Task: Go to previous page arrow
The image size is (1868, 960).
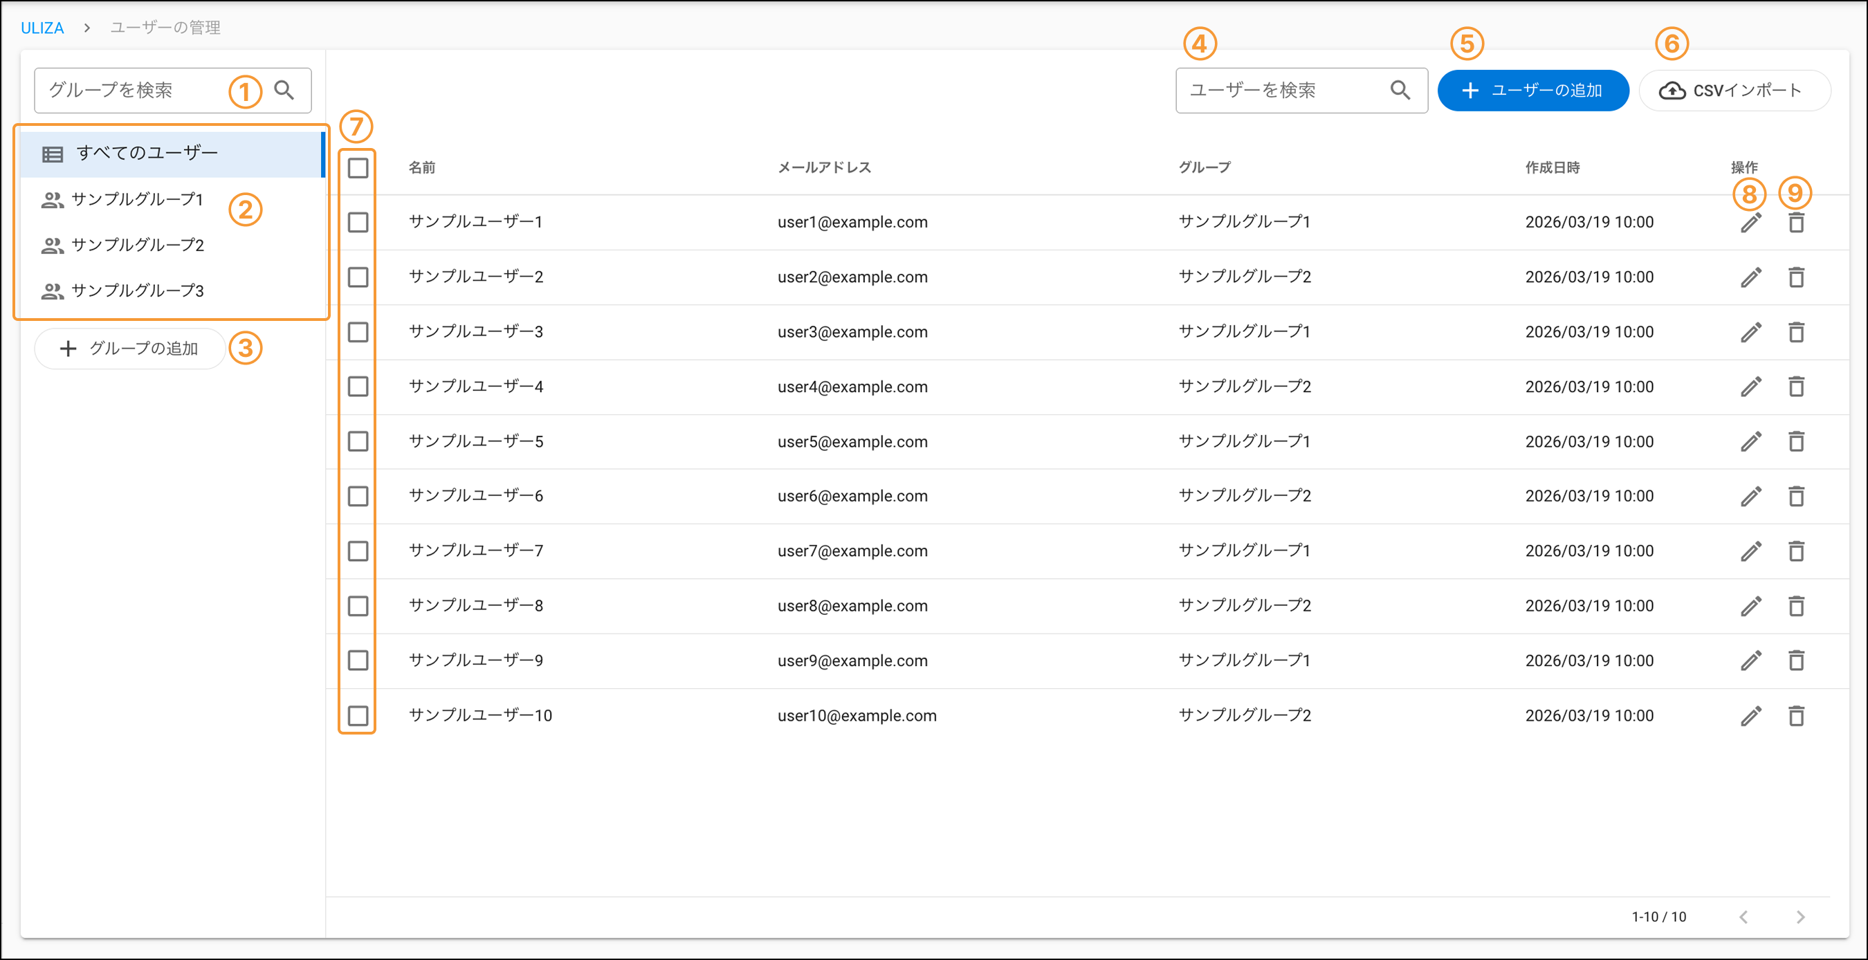Action: [1743, 916]
